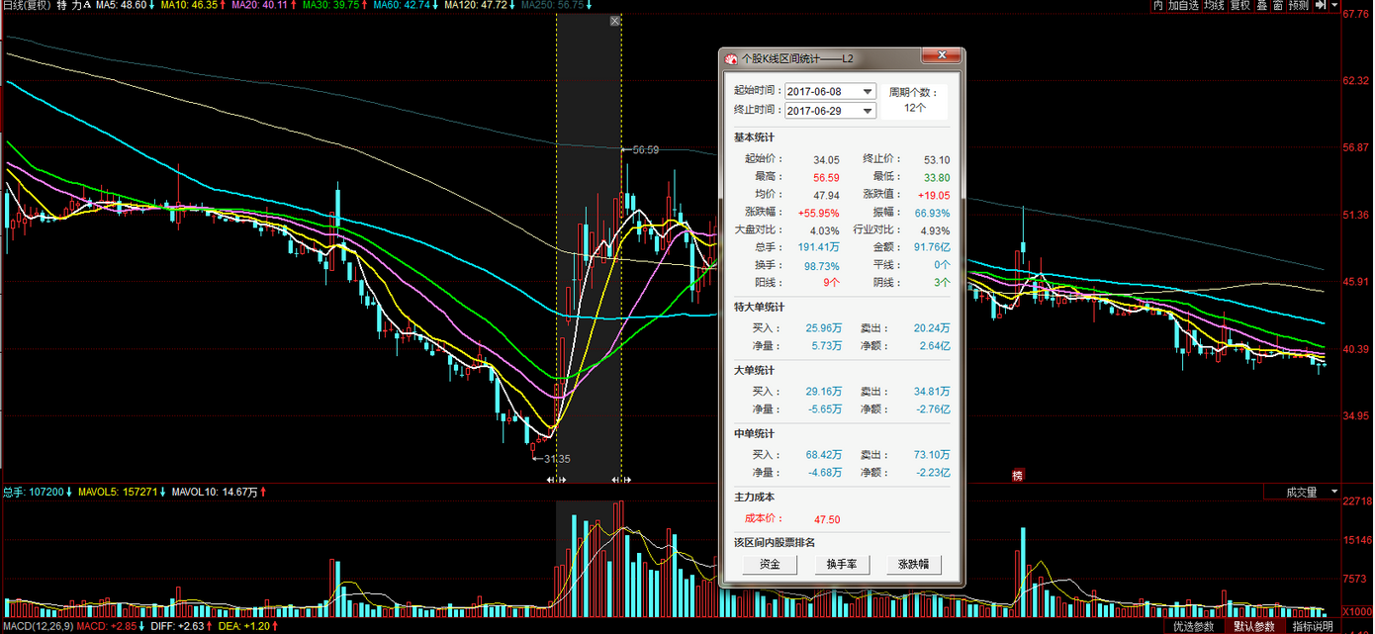Toggle the 复权 price adjustment button
The height and width of the screenshot is (634, 1375).
pyautogui.click(x=1239, y=6)
